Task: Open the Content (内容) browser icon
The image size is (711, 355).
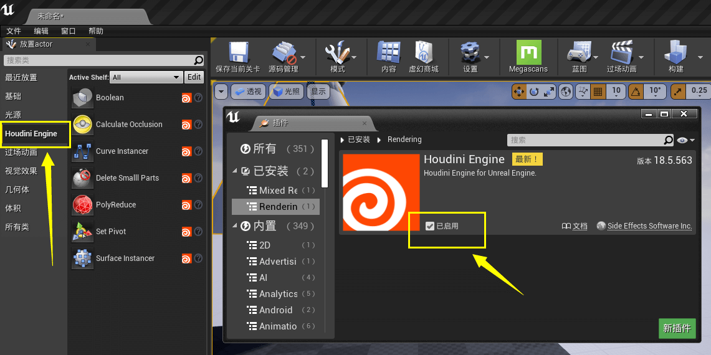Action: (x=389, y=52)
